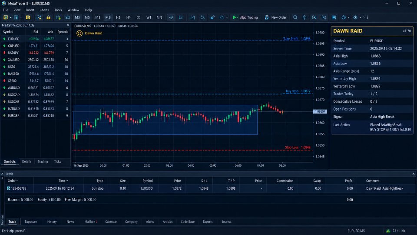
Task: Select the USDJPY row in Market Watch
Action: click(x=35, y=53)
